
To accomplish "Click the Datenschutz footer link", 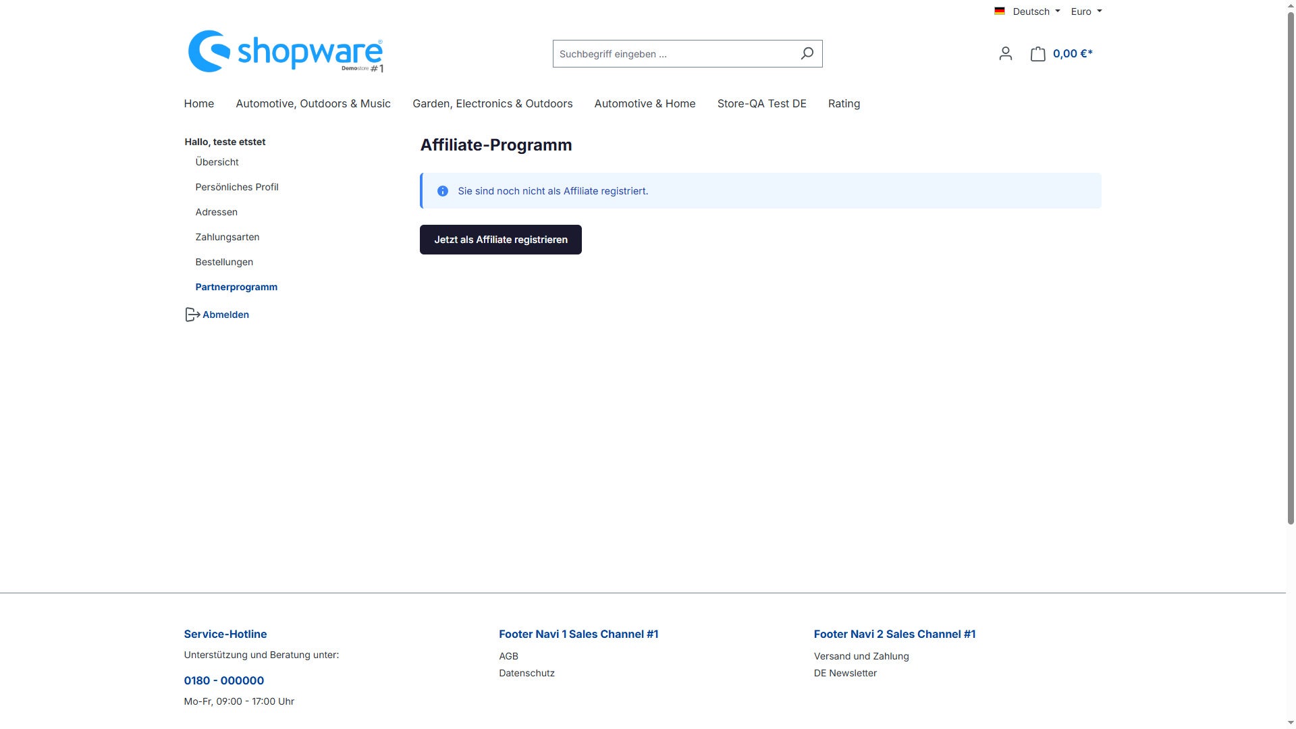I will click(x=526, y=673).
